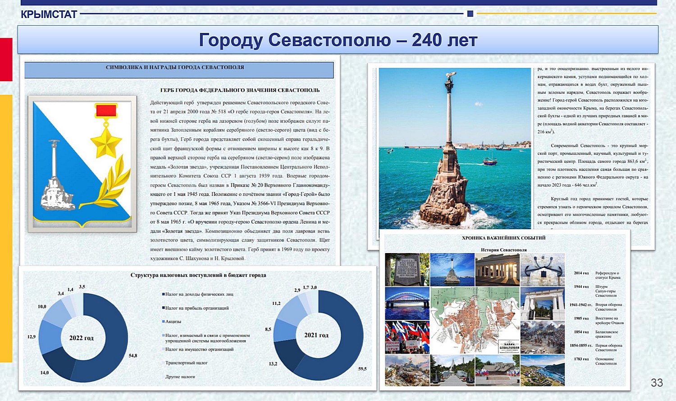Open the bottom-row diorama battle scene thumbnail
Image resolution: width=676 pixels, height=401 pixels.
407,370
